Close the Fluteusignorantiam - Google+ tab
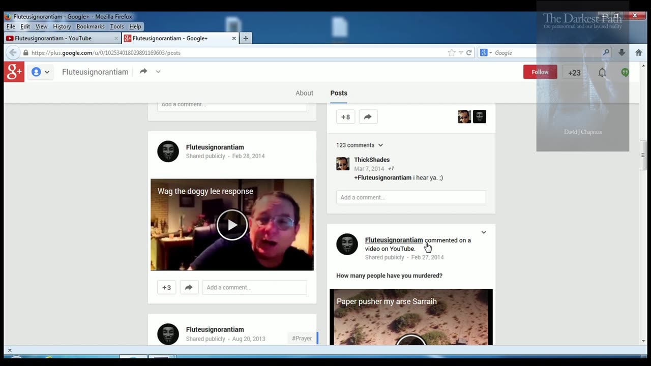 234,38
